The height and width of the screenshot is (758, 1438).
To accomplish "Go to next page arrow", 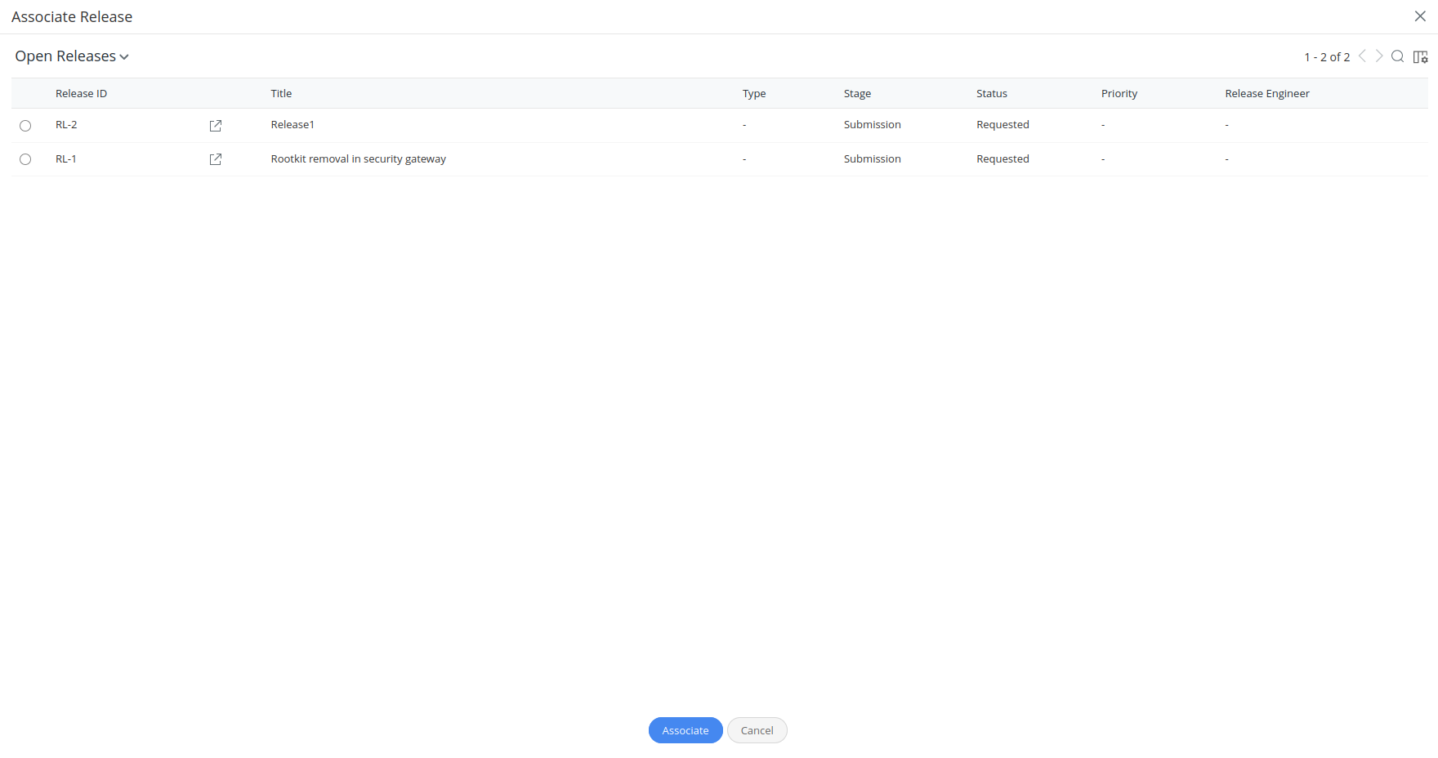I will pyautogui.click(x=1379, y=56).
